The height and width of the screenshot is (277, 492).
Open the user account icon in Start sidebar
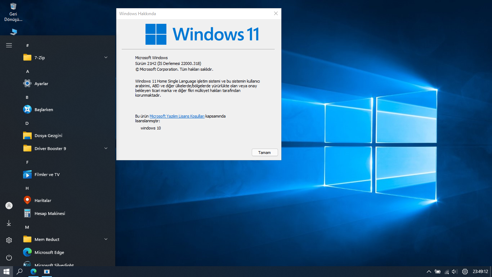tap(9, 206)
